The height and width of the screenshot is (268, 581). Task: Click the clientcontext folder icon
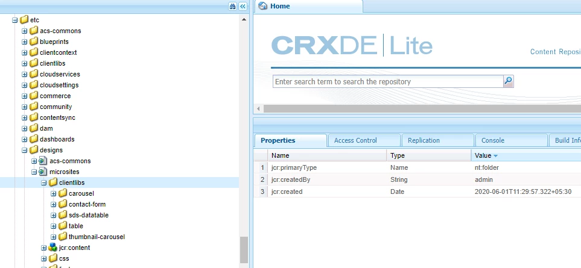point(34,52)
